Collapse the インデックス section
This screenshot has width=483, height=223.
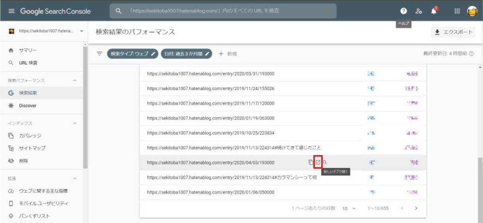75,123
